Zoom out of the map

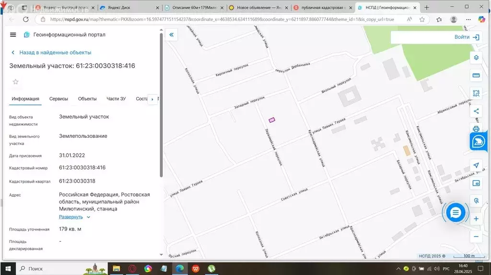click(476, 237)
